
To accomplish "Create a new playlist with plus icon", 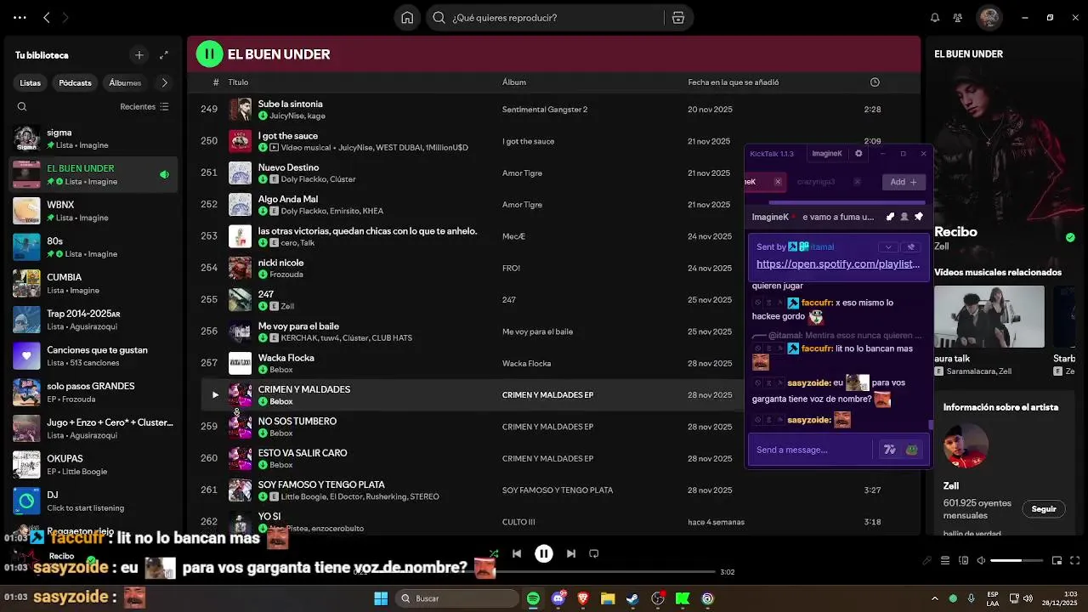I will click(139, 55).
